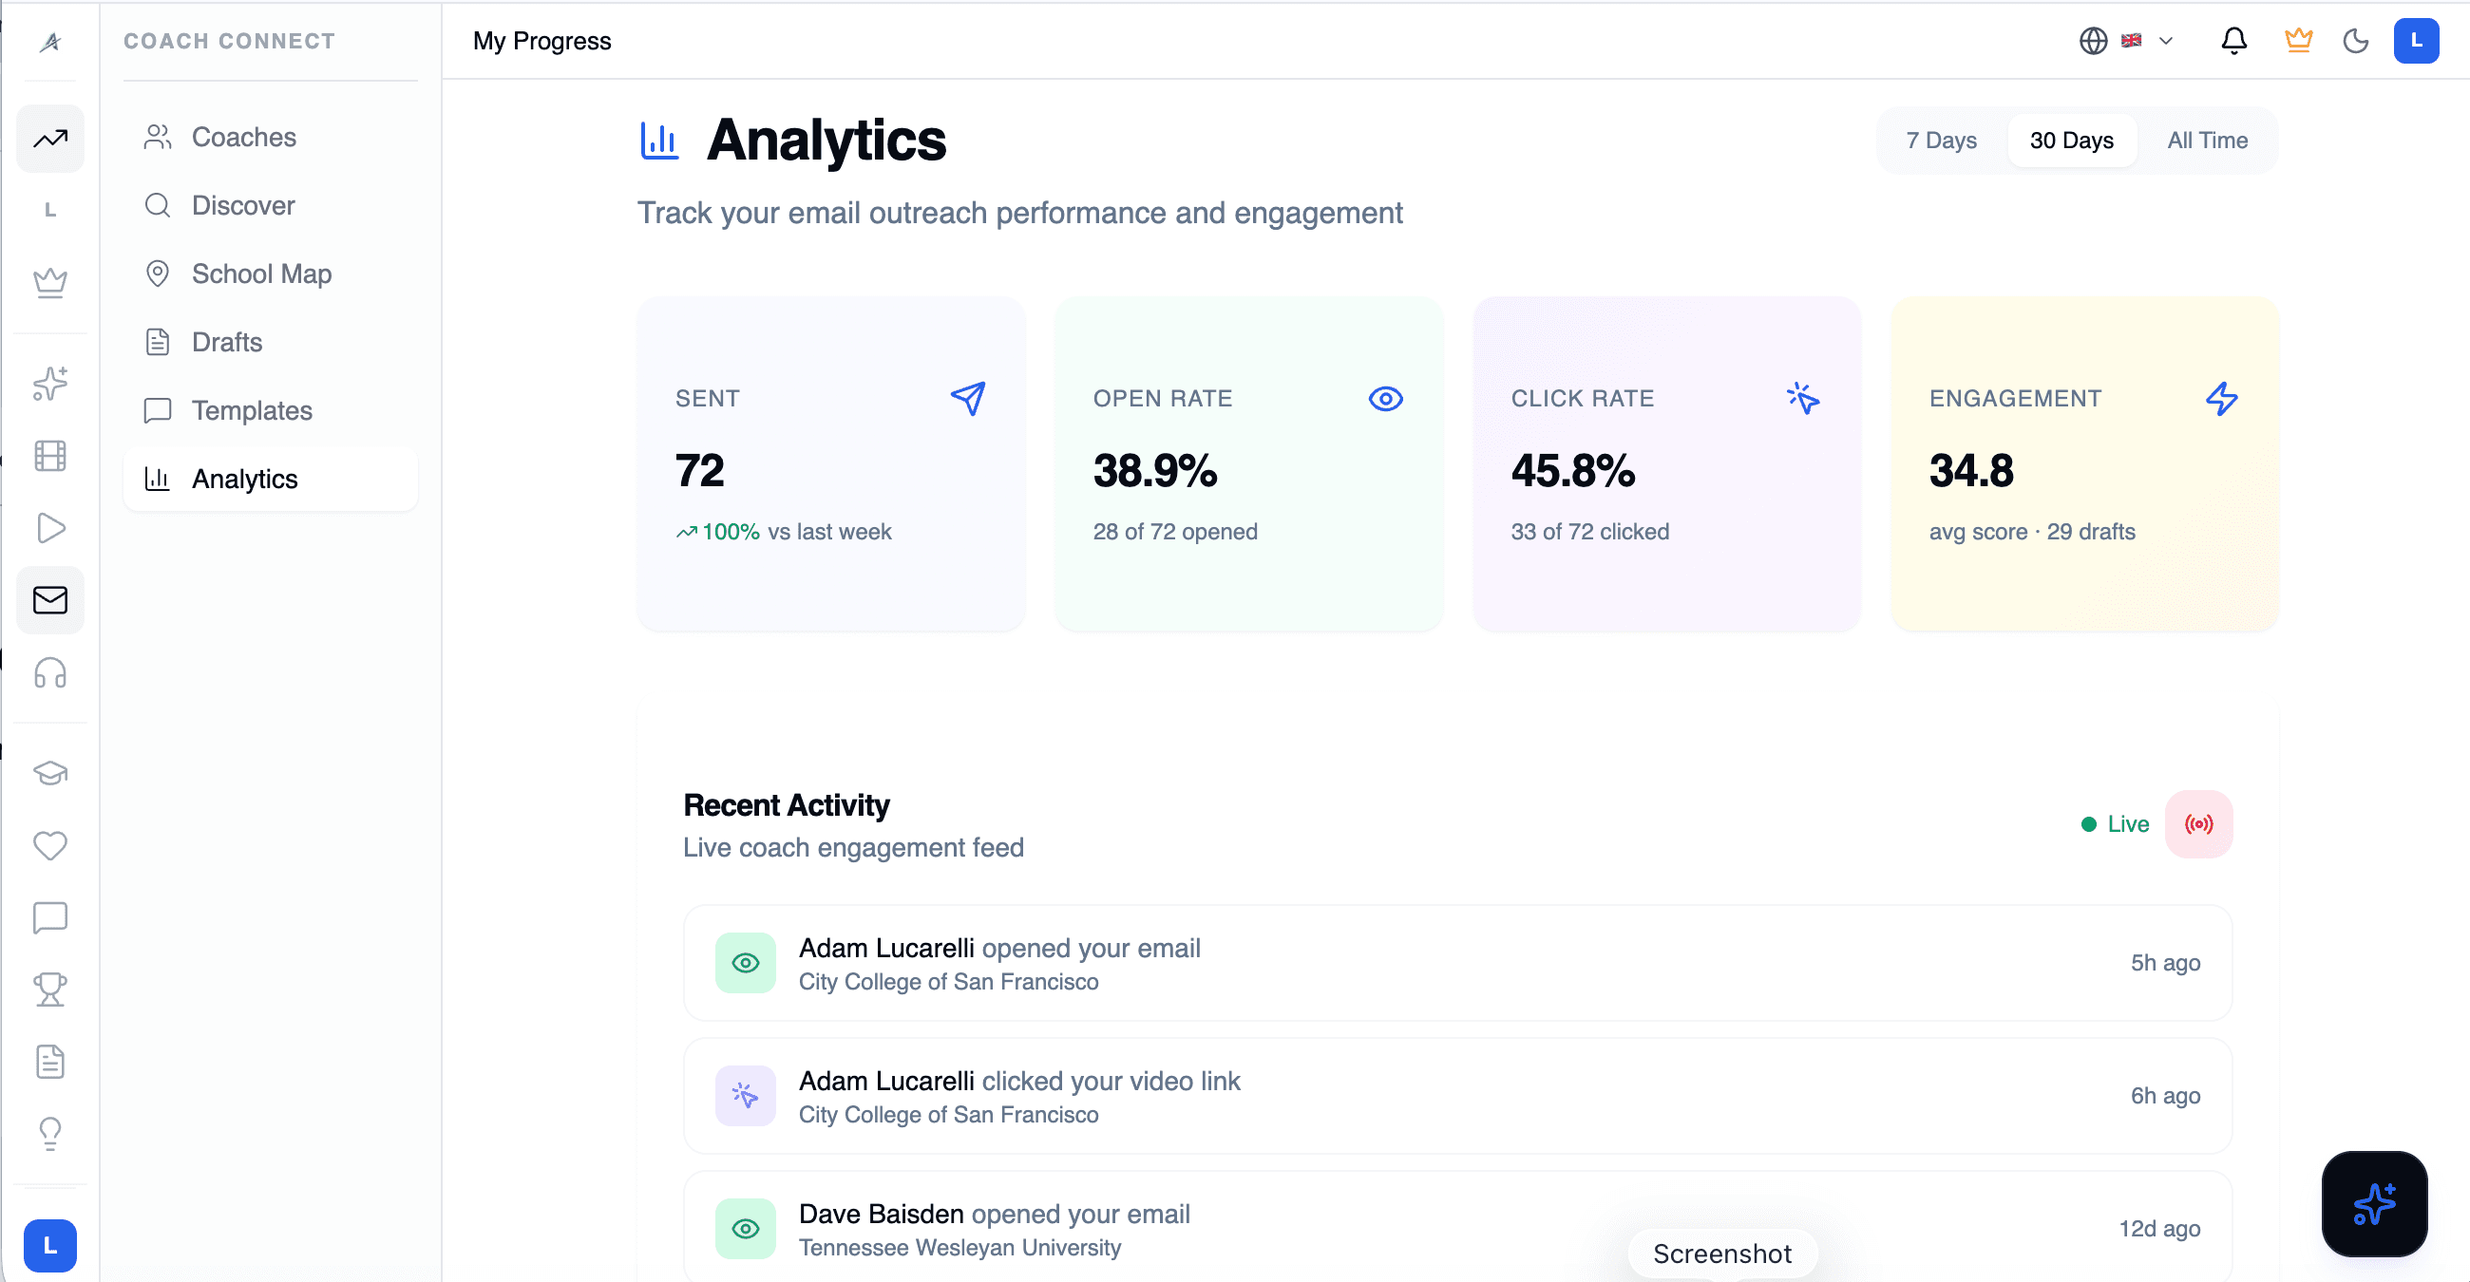Enable the 7 Days time range
2470x1282 pixels.
pyautogui.click(x=1941, y=140)
